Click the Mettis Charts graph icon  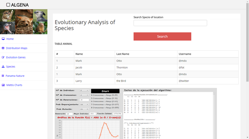coord(3,85)
